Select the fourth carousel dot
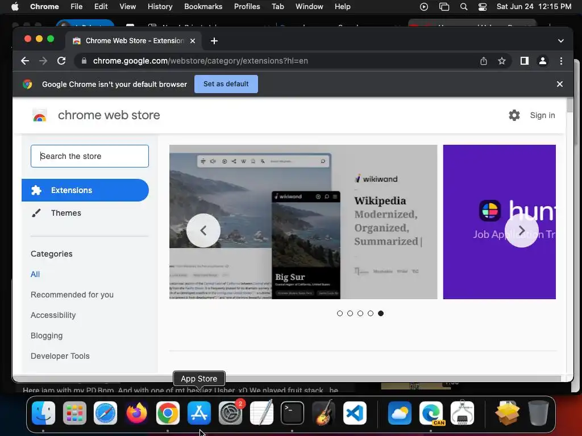Image resolution: width=582 pixels, height=436 pixels. click(371, 313)
